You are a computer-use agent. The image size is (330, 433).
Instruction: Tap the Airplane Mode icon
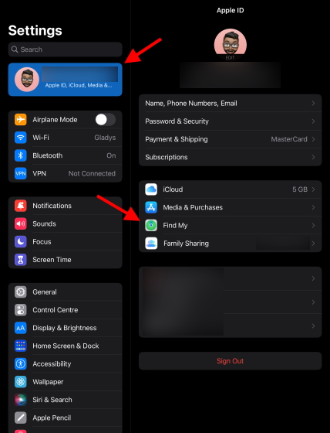pos(21,120)
